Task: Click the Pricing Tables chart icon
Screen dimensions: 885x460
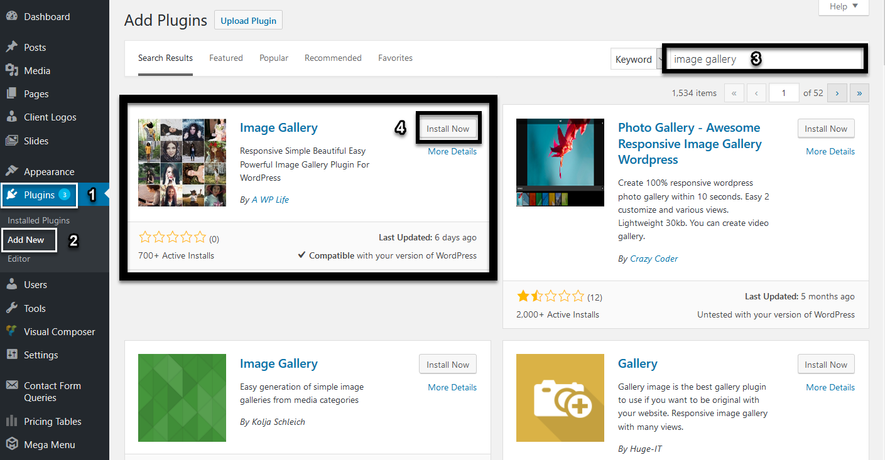Action: pyautogui.click(x=11, y=422)
